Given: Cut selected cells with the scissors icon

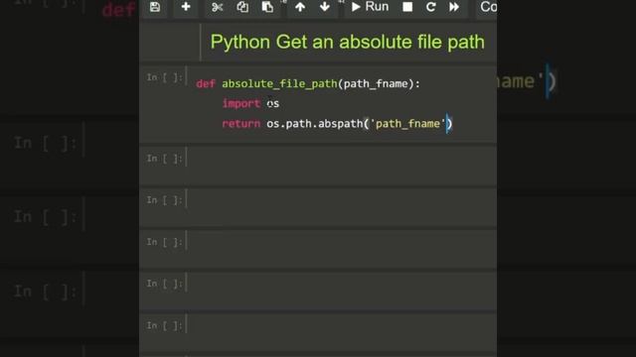Looking at the screenshot, I should pos(217,7).
